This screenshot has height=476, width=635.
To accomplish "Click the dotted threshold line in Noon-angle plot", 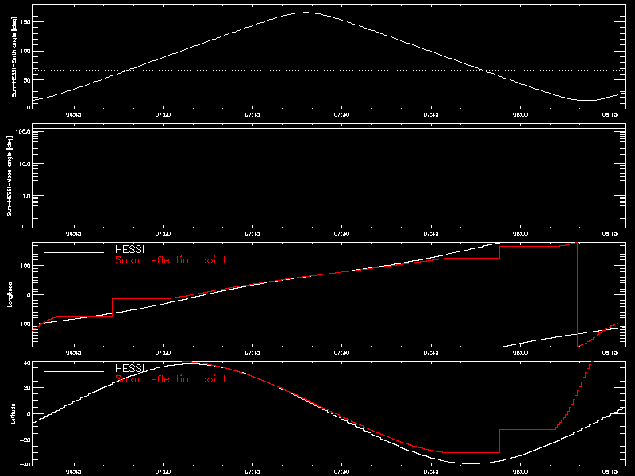I will click(x=329, y=205).
